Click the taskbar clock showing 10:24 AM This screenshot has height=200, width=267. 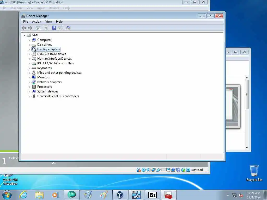click(x=254, y=195)
